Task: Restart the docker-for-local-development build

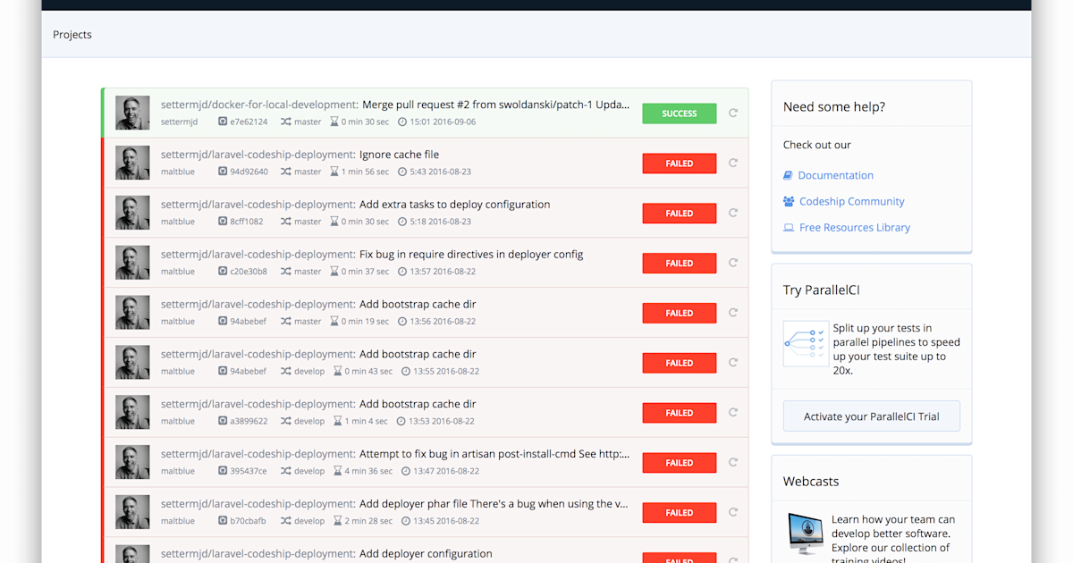Action: click(x=733, y=113)
